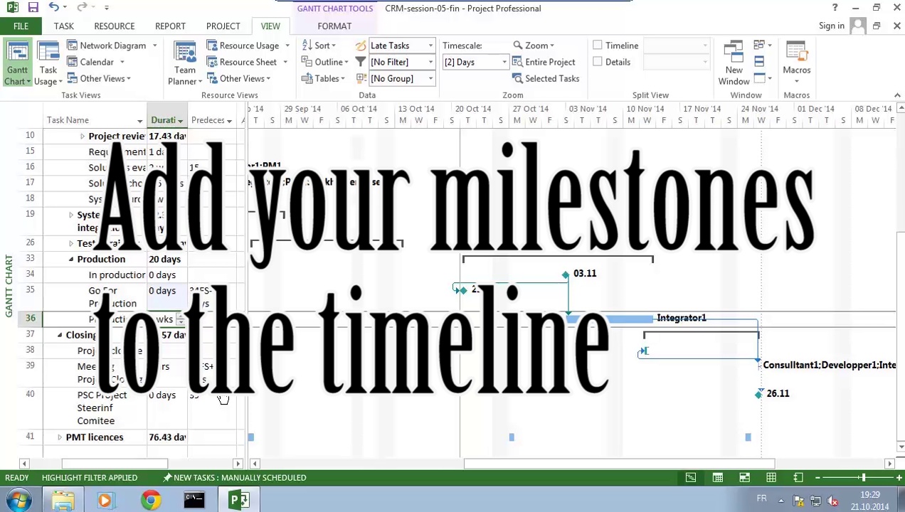Expand the PMT licences task group
The height and width of the screenshot is (512, 905).
60,437
